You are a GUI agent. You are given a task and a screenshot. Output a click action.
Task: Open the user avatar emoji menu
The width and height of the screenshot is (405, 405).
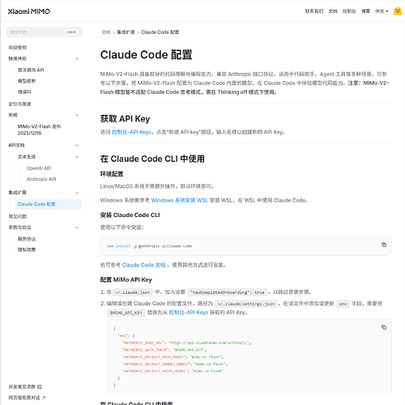point(398,11)
